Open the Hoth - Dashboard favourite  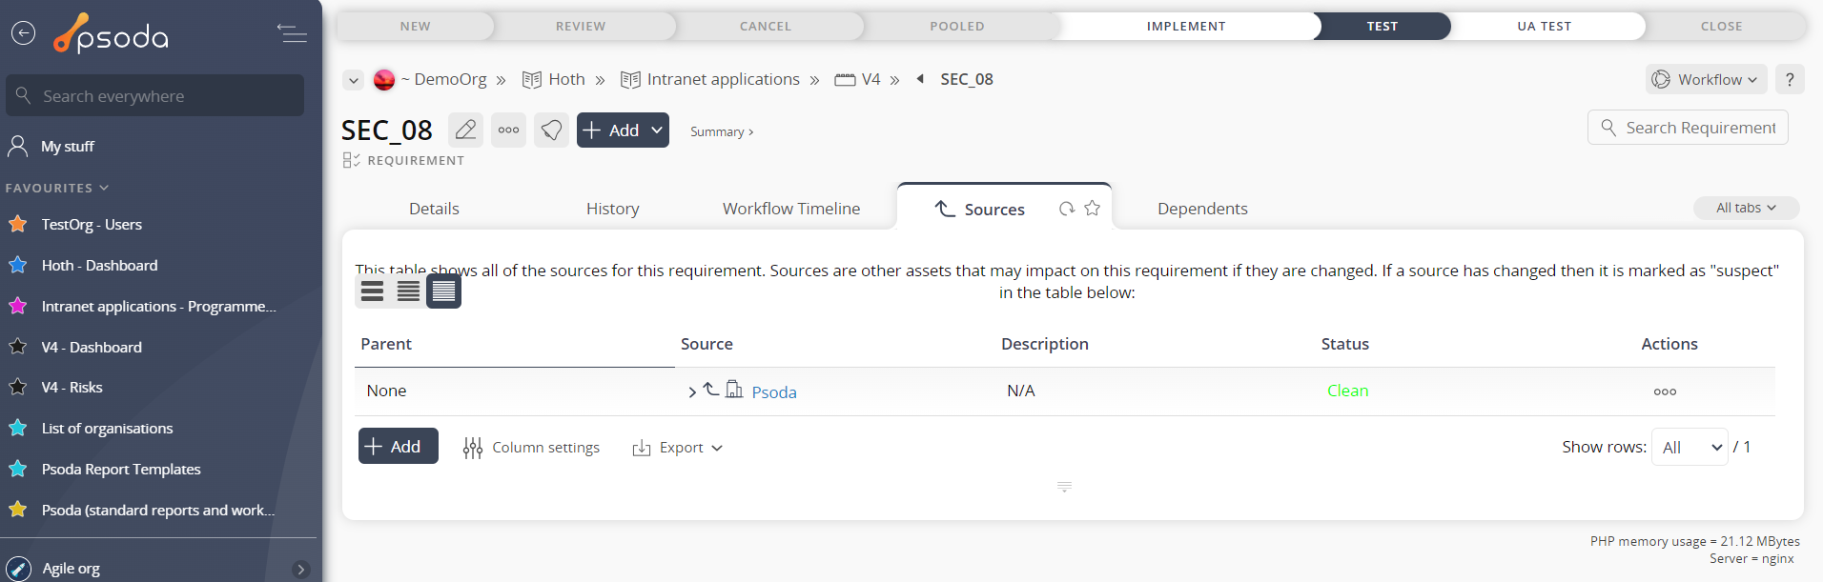pos(99,266)
